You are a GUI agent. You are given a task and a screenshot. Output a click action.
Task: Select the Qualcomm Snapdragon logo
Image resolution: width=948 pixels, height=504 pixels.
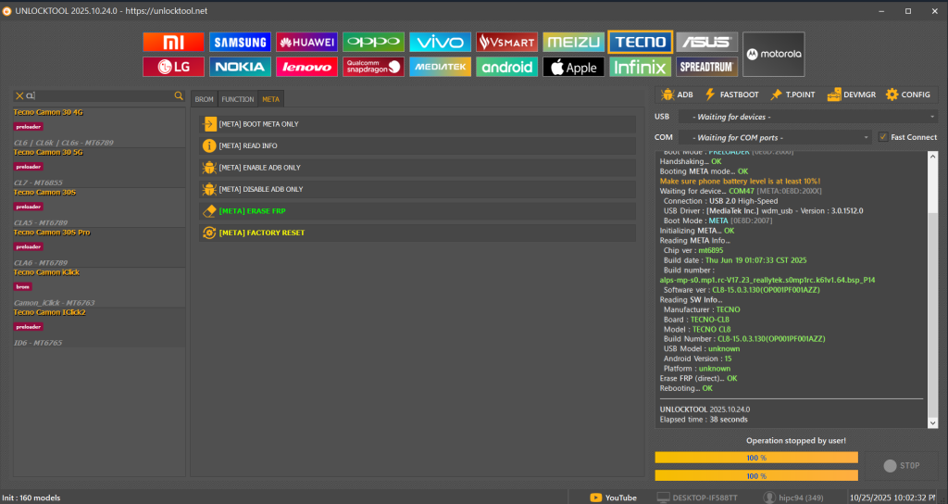pyautogui.click(x=373, y=67)
